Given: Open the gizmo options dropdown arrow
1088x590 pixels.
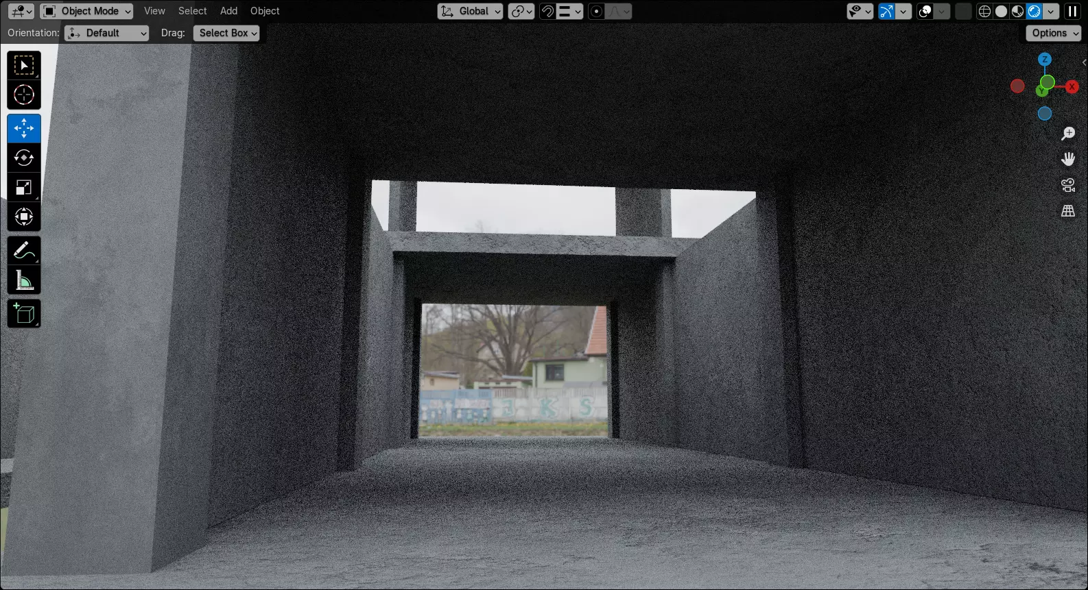Looking at the screenshot, I should 904,11.
